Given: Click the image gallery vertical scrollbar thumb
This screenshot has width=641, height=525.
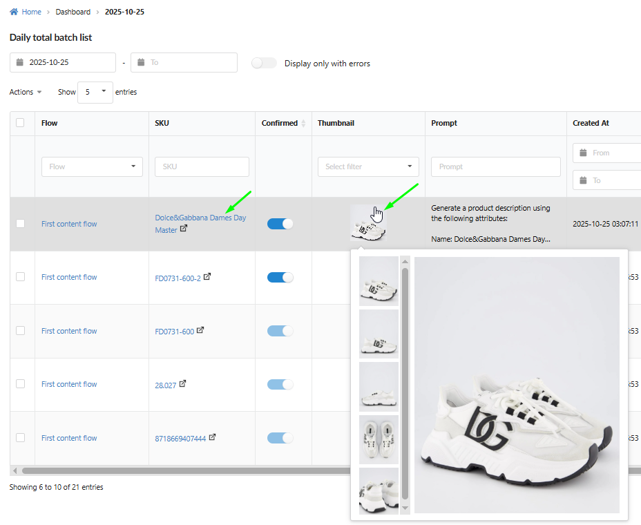Looking at the screenshot, I should pyautogui.click(x=405, y=383).
